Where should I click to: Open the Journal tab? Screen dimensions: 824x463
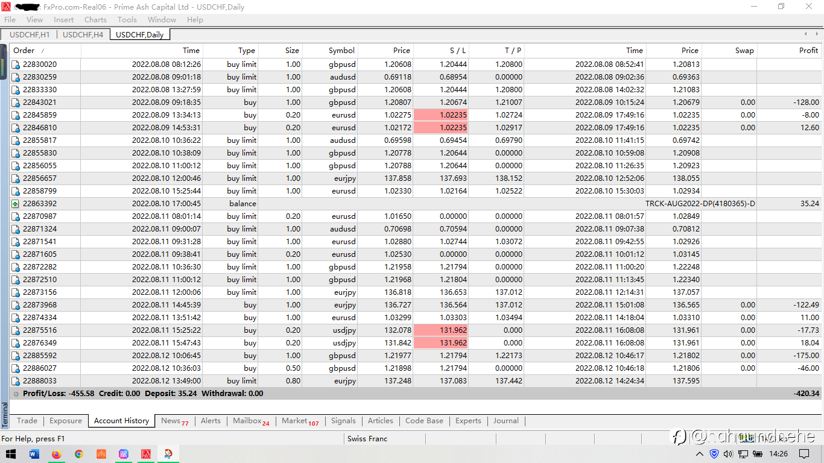click(505, 421)
